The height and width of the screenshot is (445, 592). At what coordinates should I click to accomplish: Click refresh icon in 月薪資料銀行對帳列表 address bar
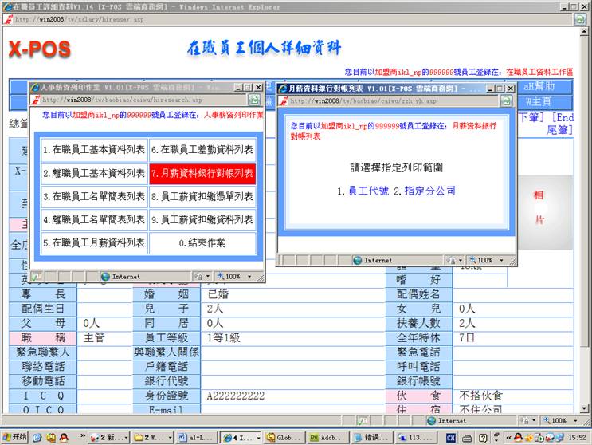click(x=503, y=100)
